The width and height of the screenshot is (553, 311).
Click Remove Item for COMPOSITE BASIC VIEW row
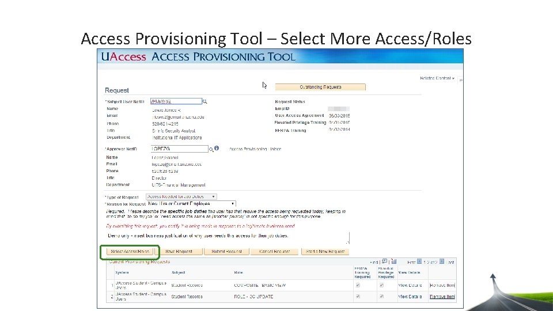(x=442, y=285)
